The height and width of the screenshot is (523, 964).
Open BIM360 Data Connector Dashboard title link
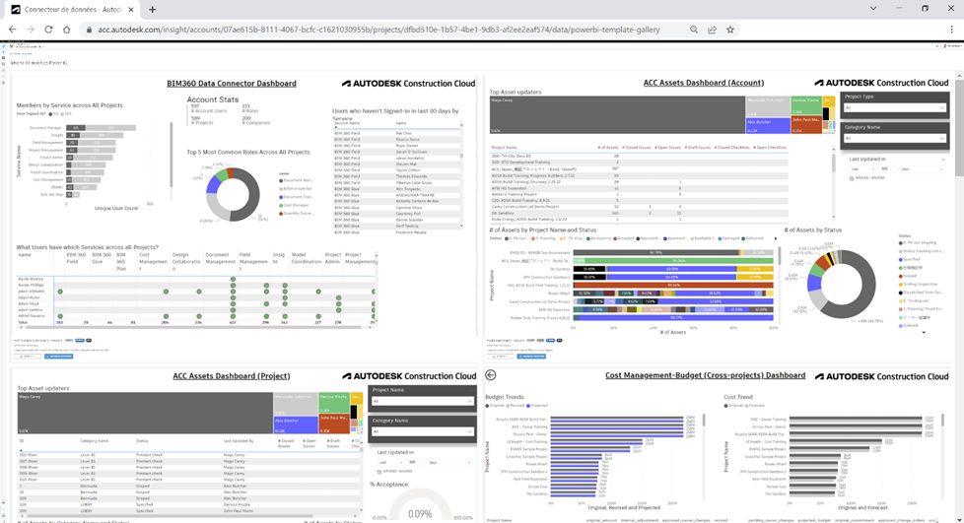pyautogui.click(x=232, y=83)
